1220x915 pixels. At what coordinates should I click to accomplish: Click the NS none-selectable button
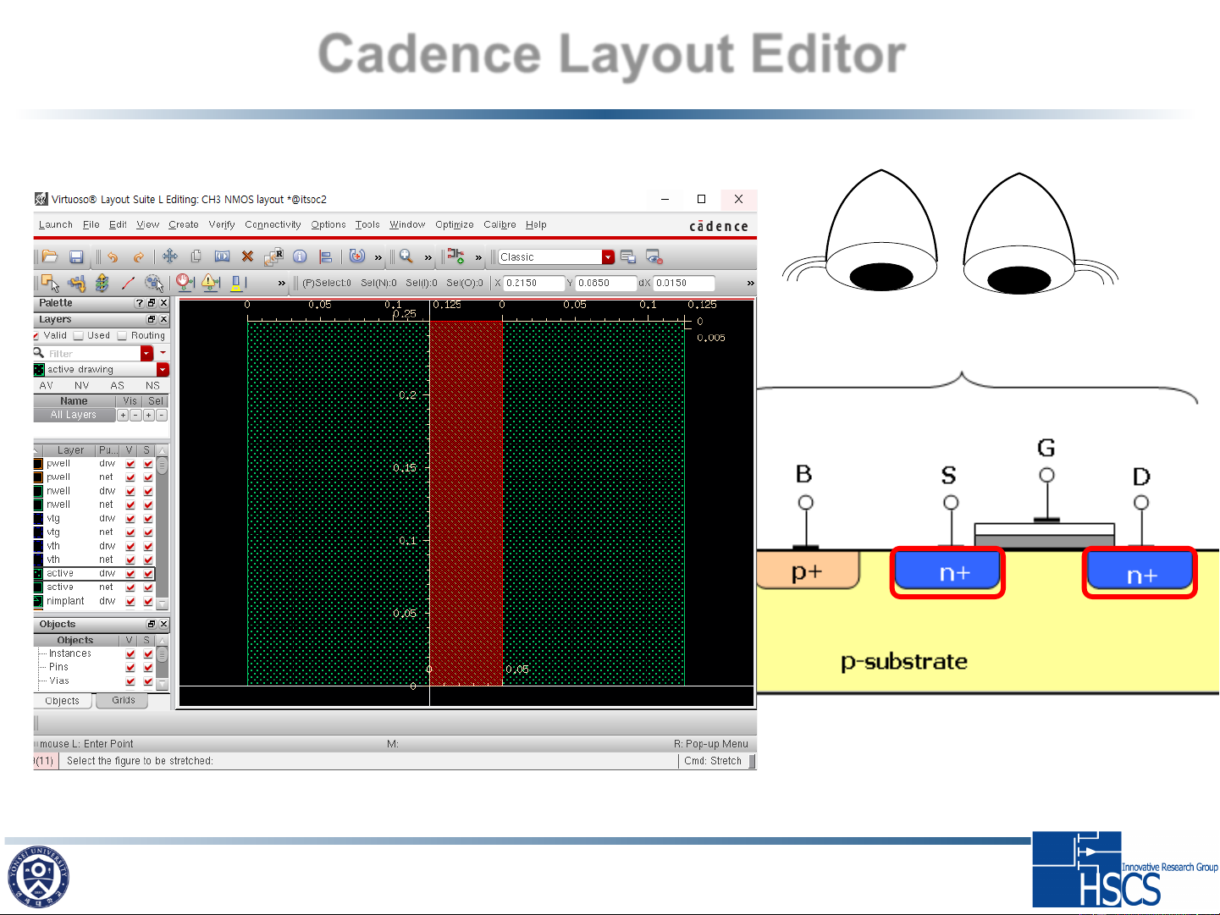pos(152,386)
